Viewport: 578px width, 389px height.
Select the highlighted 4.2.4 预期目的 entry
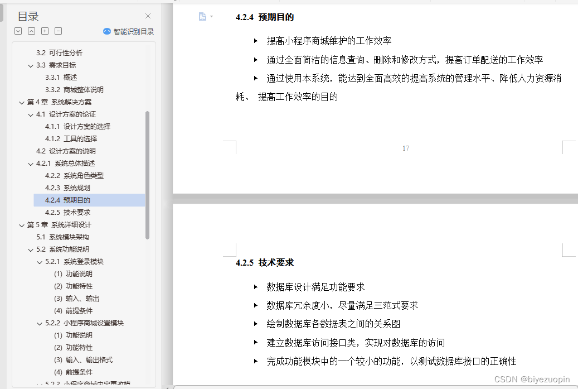point(89,200)
